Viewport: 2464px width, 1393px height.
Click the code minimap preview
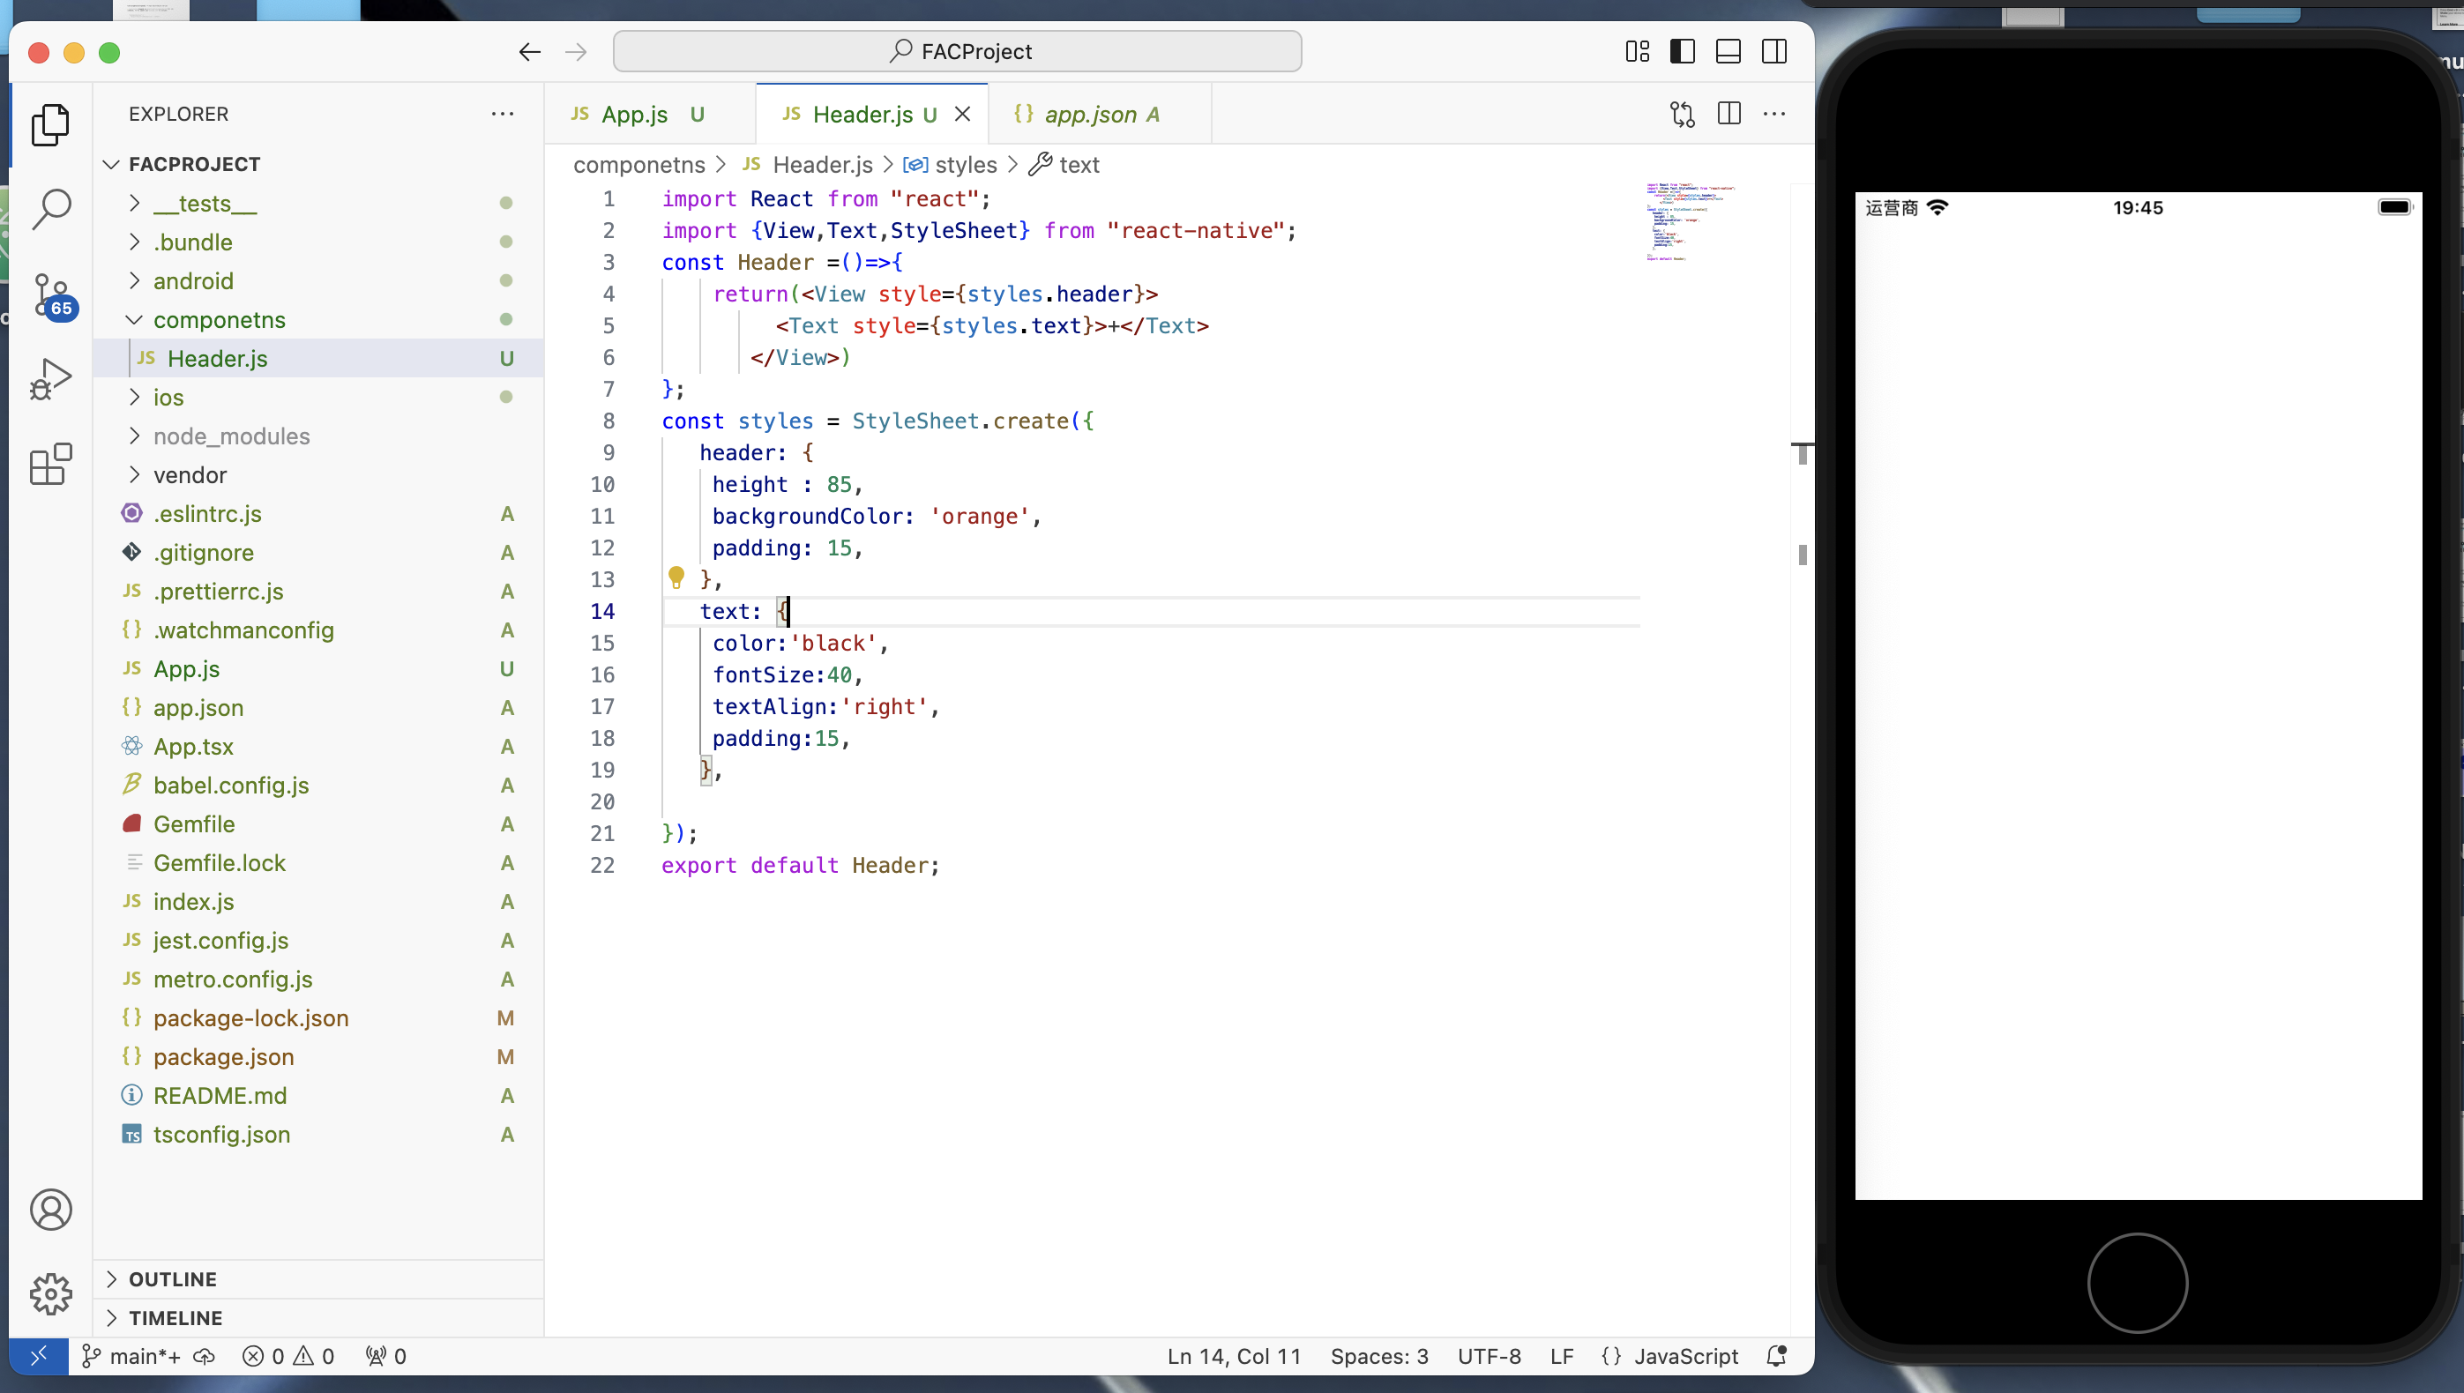(x=1690, y=222)
